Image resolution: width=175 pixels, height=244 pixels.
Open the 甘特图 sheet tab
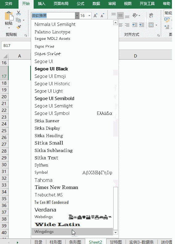point(116,242)
